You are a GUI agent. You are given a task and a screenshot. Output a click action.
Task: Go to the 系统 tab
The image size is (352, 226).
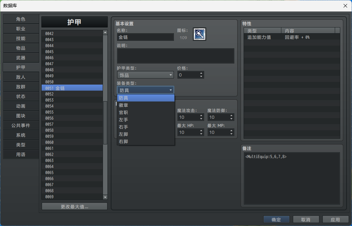pos(21,135)
